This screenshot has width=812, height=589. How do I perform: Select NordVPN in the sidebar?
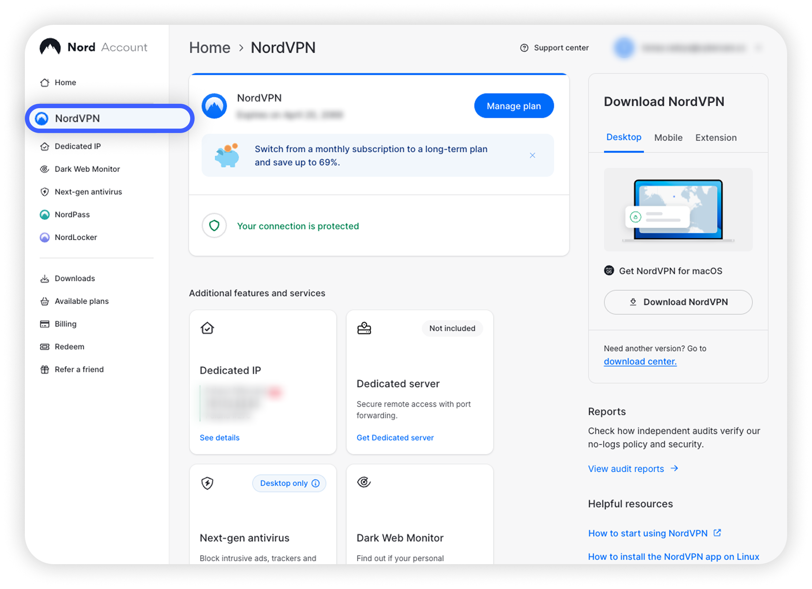(x=109, y=118)
